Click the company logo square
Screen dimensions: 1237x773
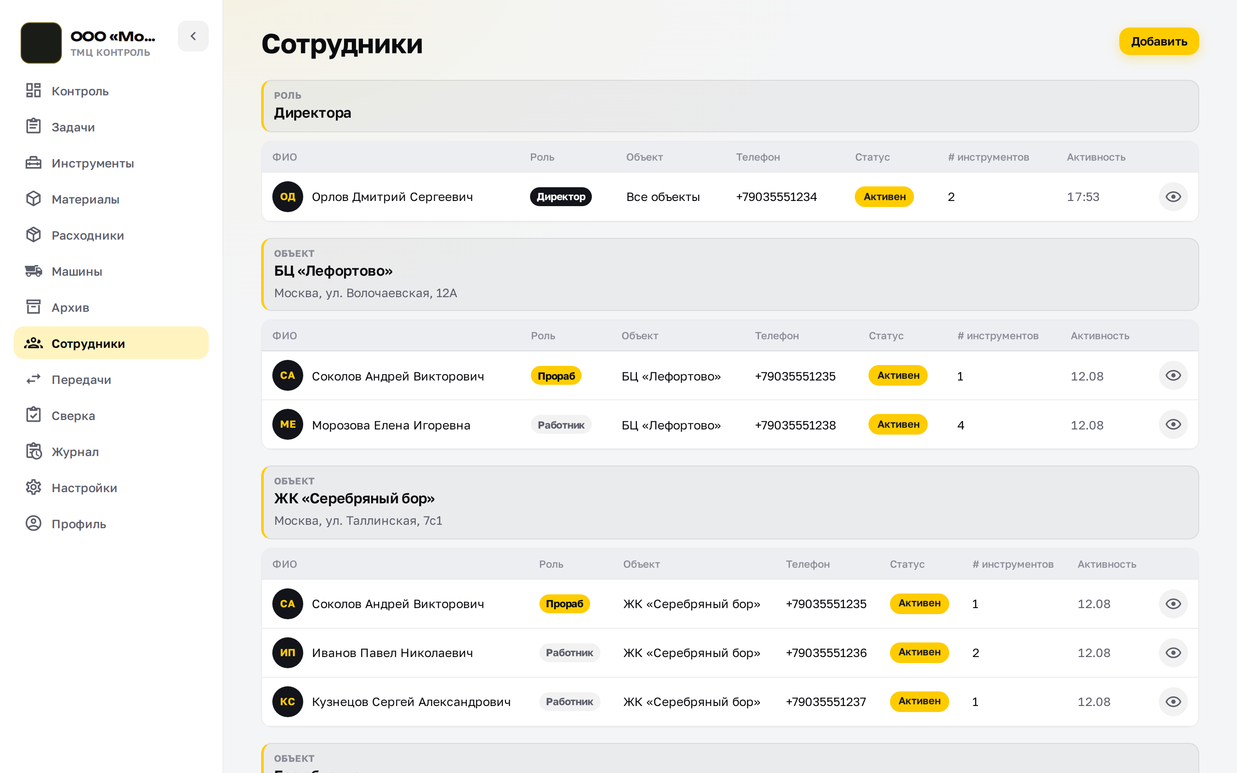[x=41, y=43]
